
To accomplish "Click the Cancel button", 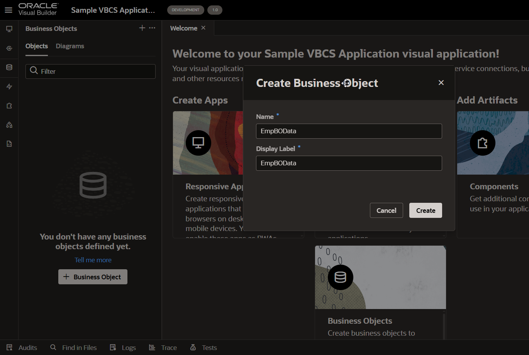I will point(387,211).
